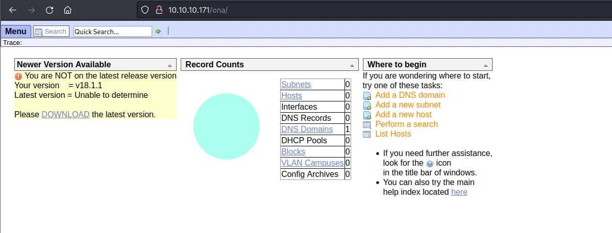Click the icon beside Add a DNS domain
Viewport: 612px width, 233px height.
pyautogui.click(x=367, y=96)
